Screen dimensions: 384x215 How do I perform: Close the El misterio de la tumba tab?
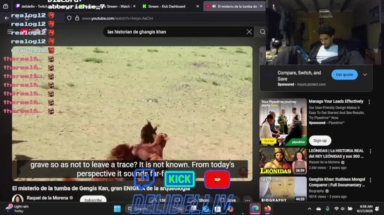point(261,6)
